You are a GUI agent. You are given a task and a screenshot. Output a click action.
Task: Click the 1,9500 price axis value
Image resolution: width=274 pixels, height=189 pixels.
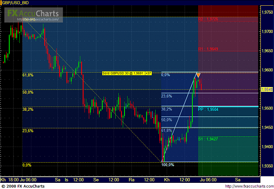(x=267, y=108)
